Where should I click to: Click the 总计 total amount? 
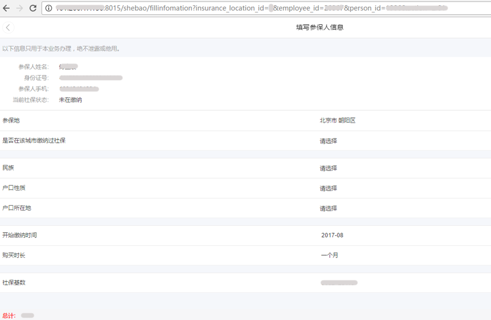click(27, 316)
